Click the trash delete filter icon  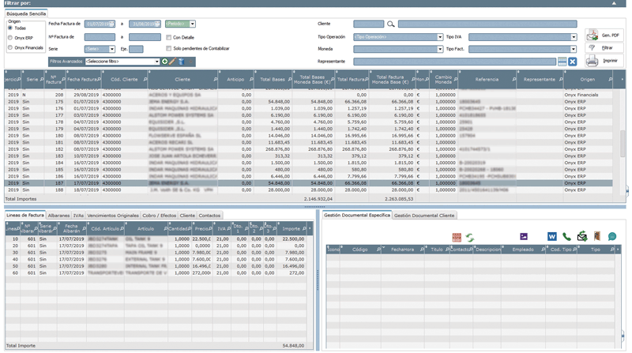point(180,61)
